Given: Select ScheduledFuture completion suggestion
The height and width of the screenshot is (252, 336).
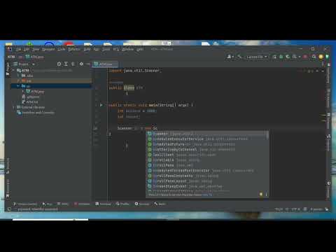Looking at the screenshot, I should 206,144.
